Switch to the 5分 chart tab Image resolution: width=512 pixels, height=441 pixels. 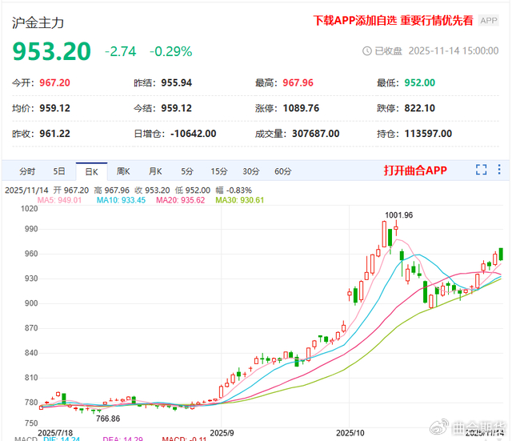[187, 171]
